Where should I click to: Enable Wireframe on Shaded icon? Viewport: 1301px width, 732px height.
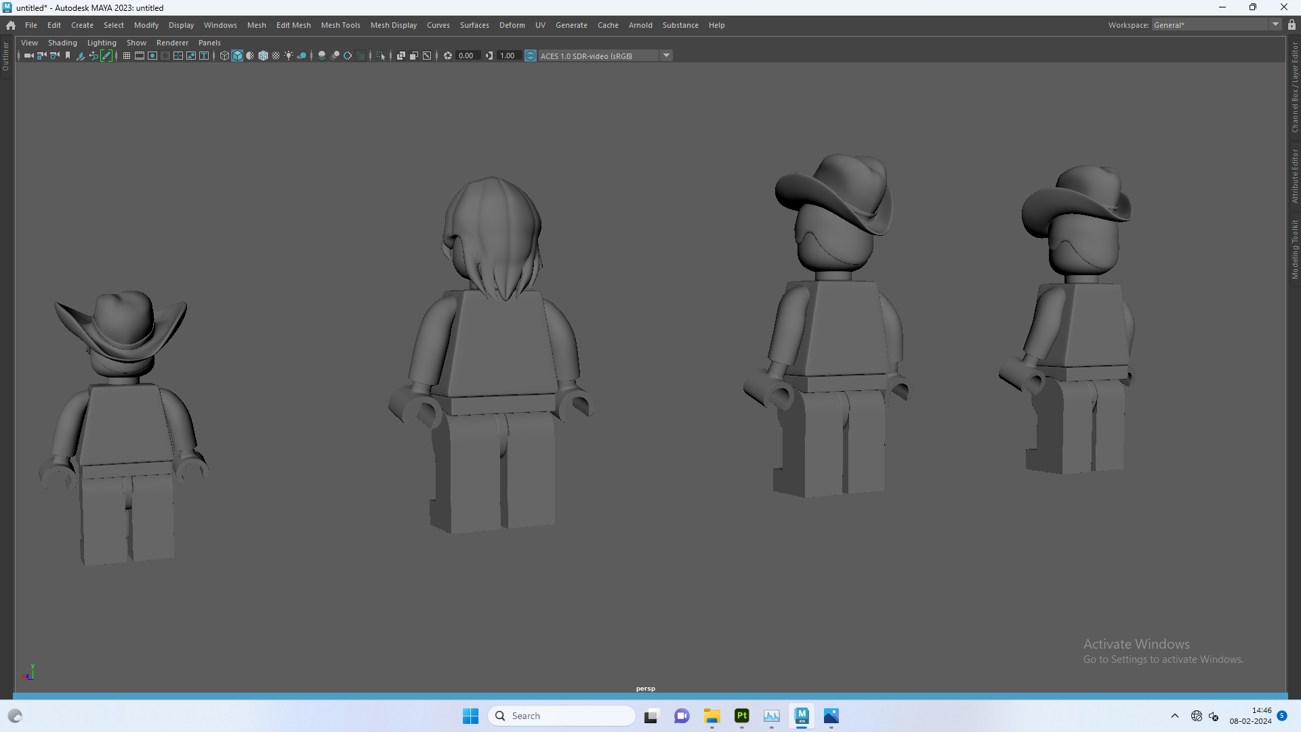click(263, 56)
